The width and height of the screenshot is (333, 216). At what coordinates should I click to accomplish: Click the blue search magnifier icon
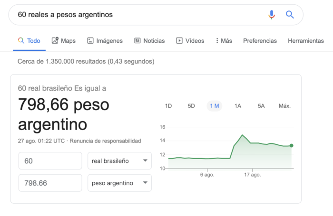point(290,15)
